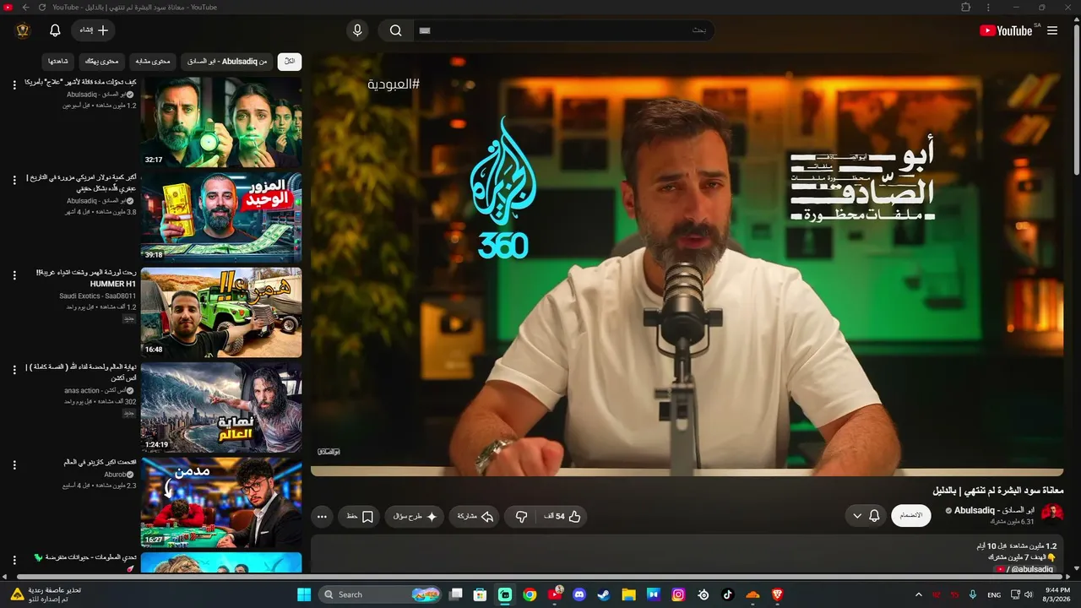Image resolution: width=1081 pixels, height=608 pixels.
Task: Click the horizontal scrollbar above the taskbar
Action: pos(540,577)
